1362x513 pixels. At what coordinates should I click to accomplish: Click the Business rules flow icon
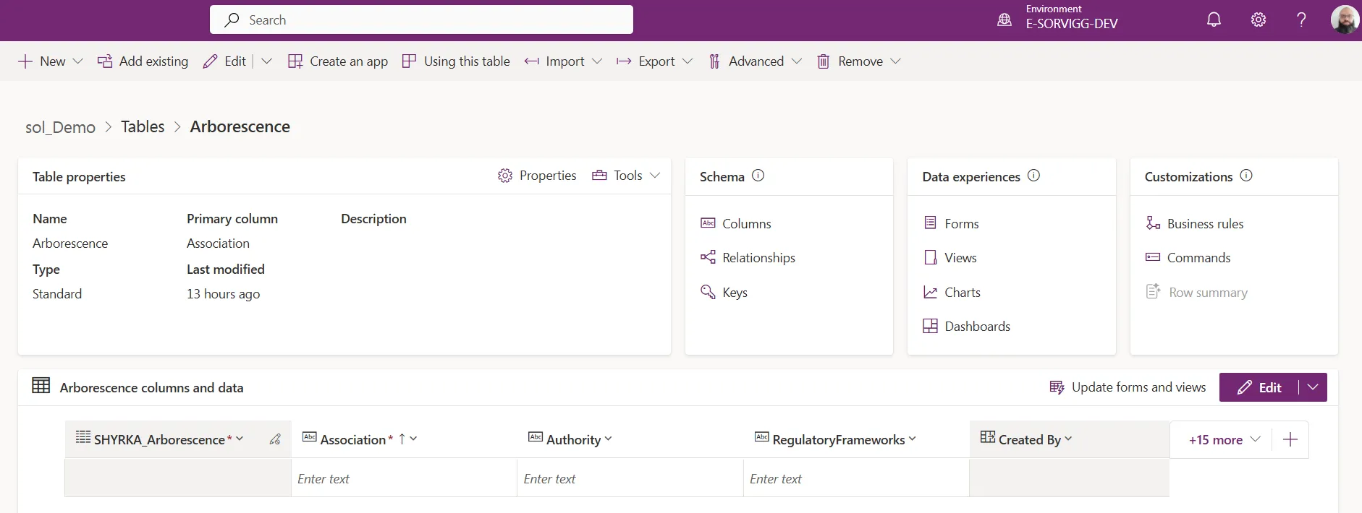click(x=1153, y=223)
